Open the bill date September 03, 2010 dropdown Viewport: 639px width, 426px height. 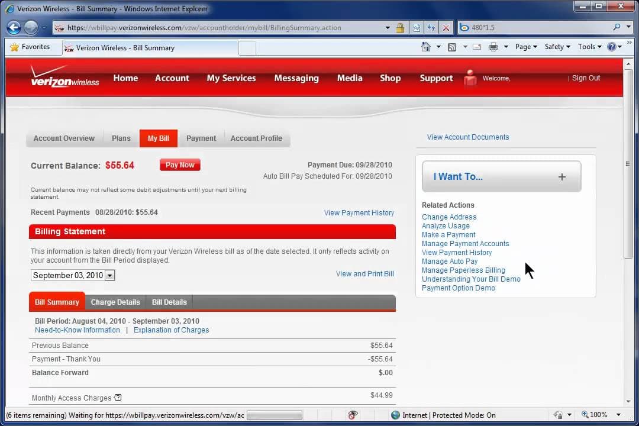tap(73, 275)
